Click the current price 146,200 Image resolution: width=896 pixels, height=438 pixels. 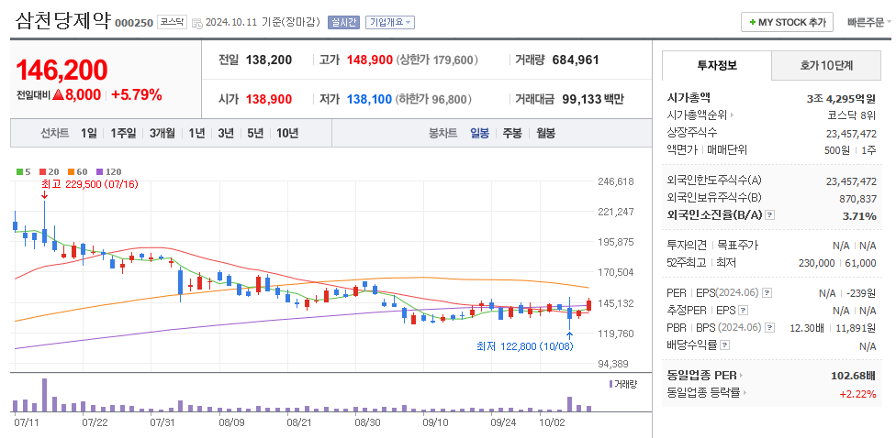tap(62, 71)
